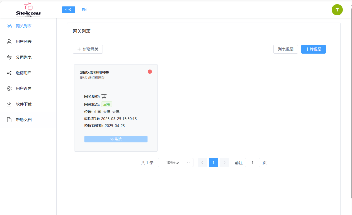Click the red offline status dot
Image resolution: width=352 pixels, height=215 pixels.
click(x=150, y=72)
